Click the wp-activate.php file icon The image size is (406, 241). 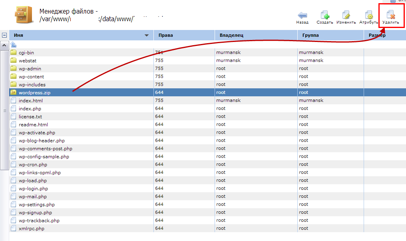point(14,133)
